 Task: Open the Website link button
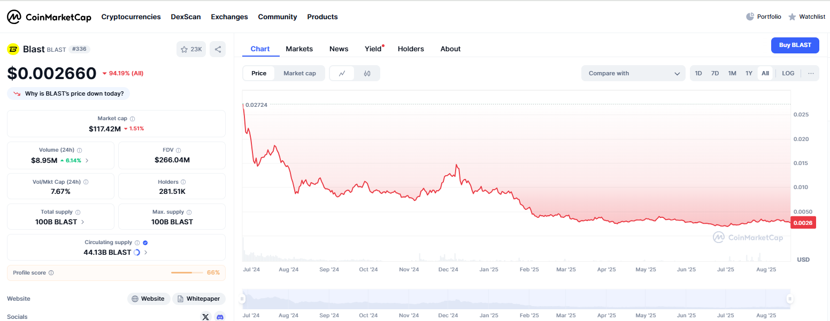[149, 299]
